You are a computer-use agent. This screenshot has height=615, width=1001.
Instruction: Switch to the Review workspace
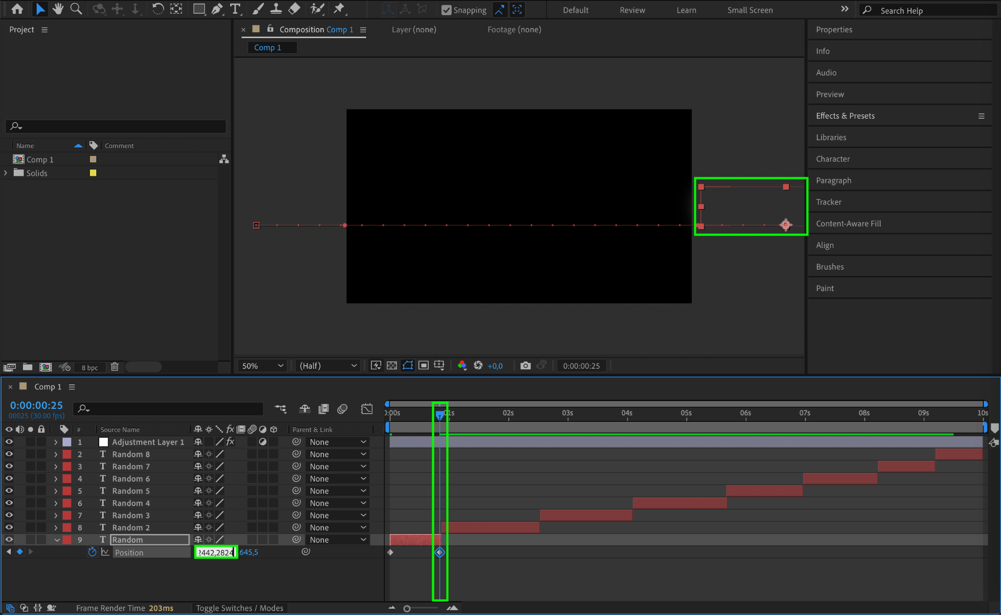click(632, 10)
